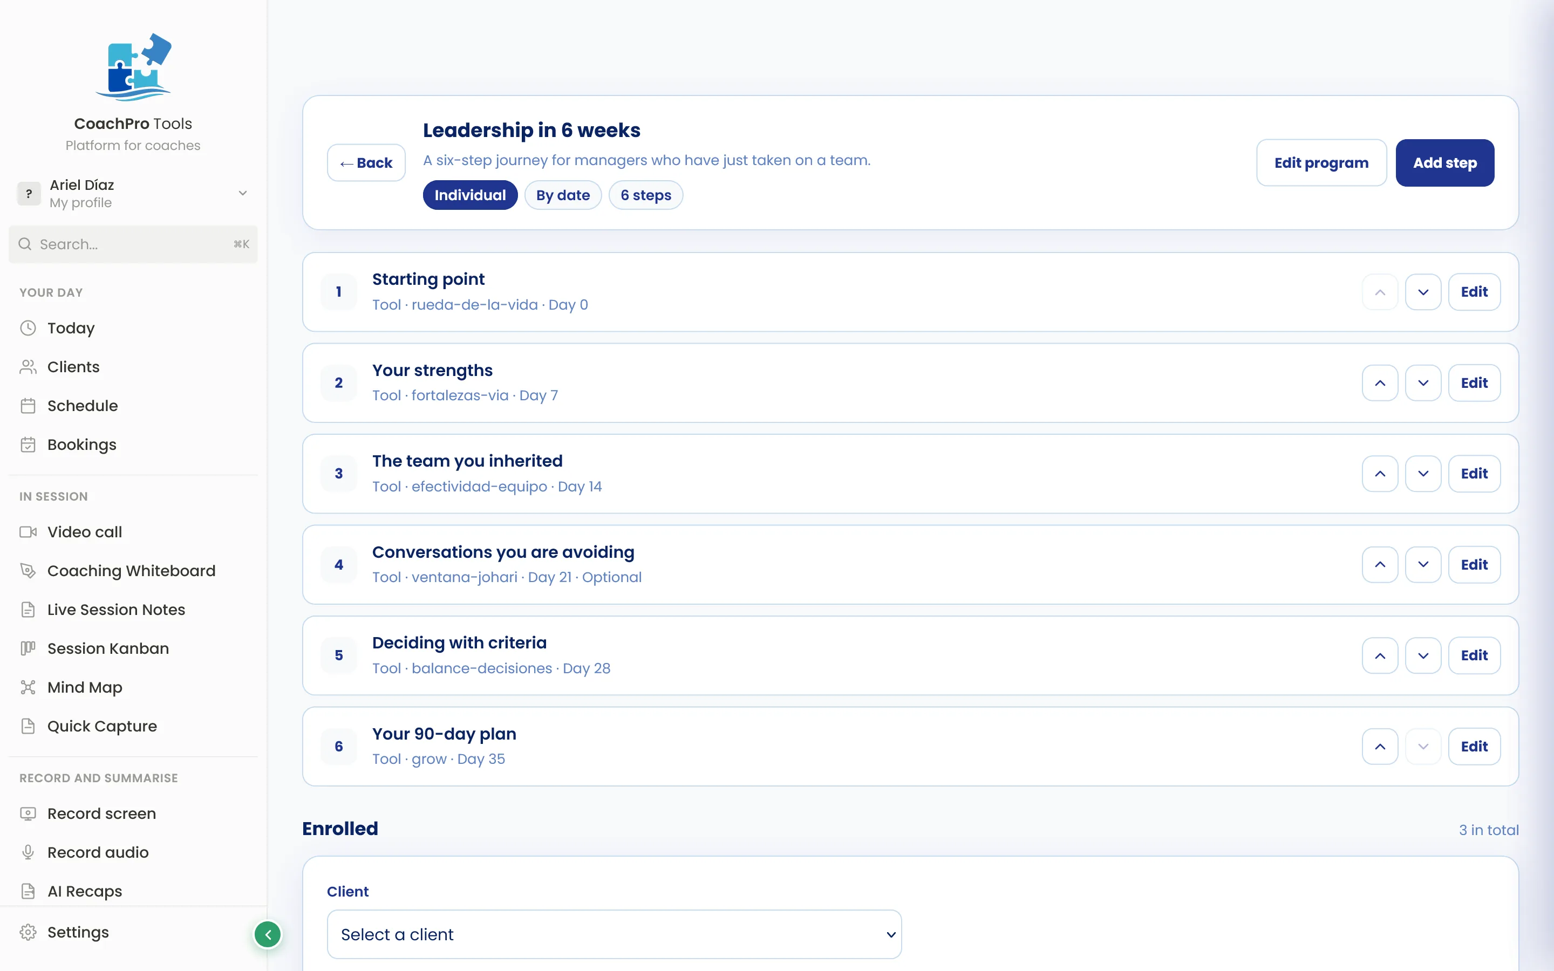The width and height of the screenshot is (1554, 971).
Task: Edit Deciding with criteria step
Action: 1474,655
